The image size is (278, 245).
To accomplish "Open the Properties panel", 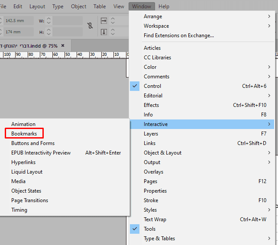I will click(202, 191).
